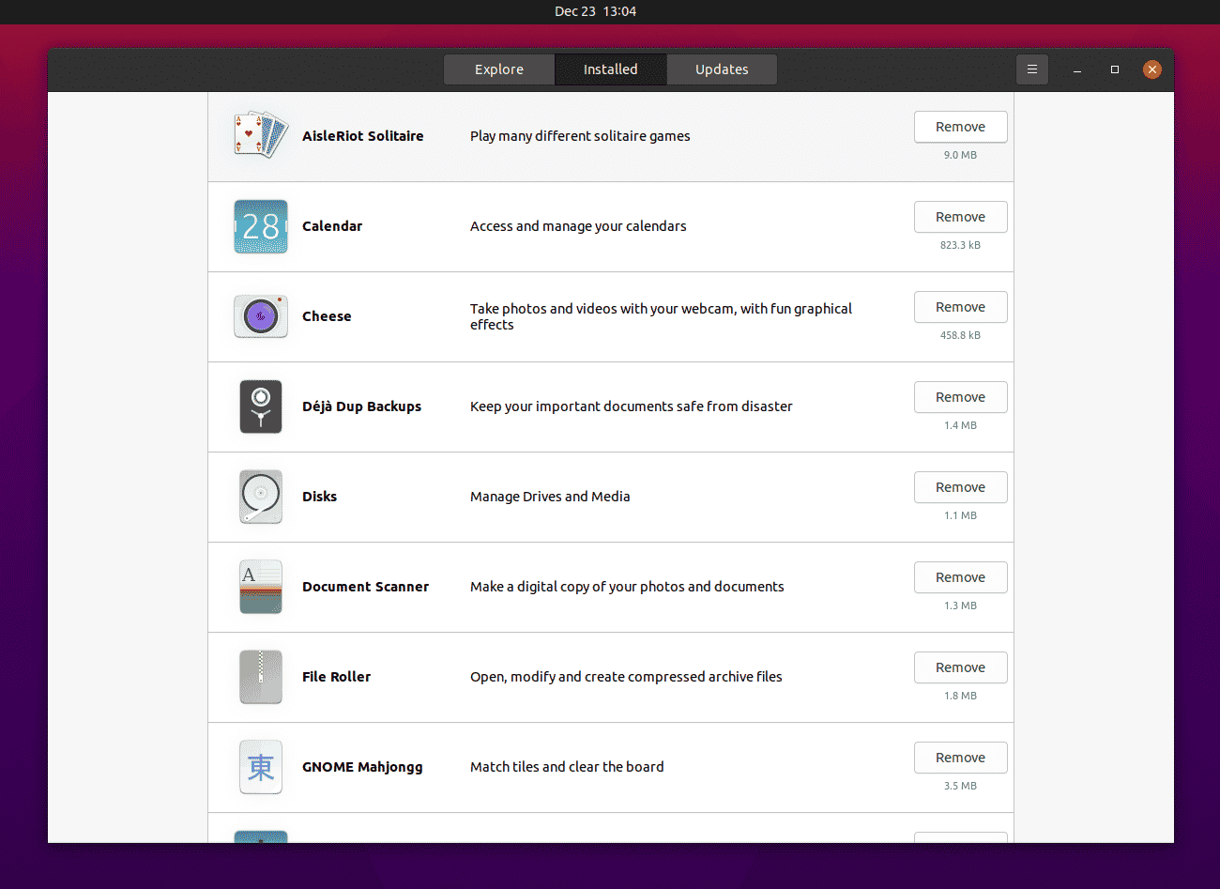Click the Disks app name
Viewport: 1220px width, 889px height.
click(x=319, y=497)
